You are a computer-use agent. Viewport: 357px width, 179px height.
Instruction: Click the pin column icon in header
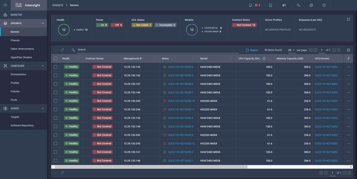348,58
